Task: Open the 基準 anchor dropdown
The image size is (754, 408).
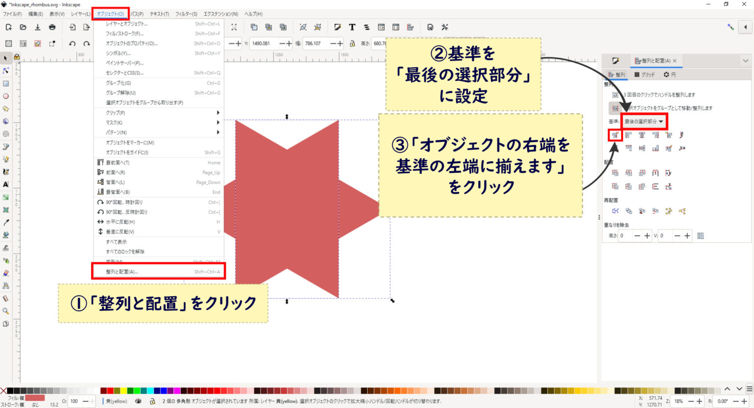Action: (645, 121)
